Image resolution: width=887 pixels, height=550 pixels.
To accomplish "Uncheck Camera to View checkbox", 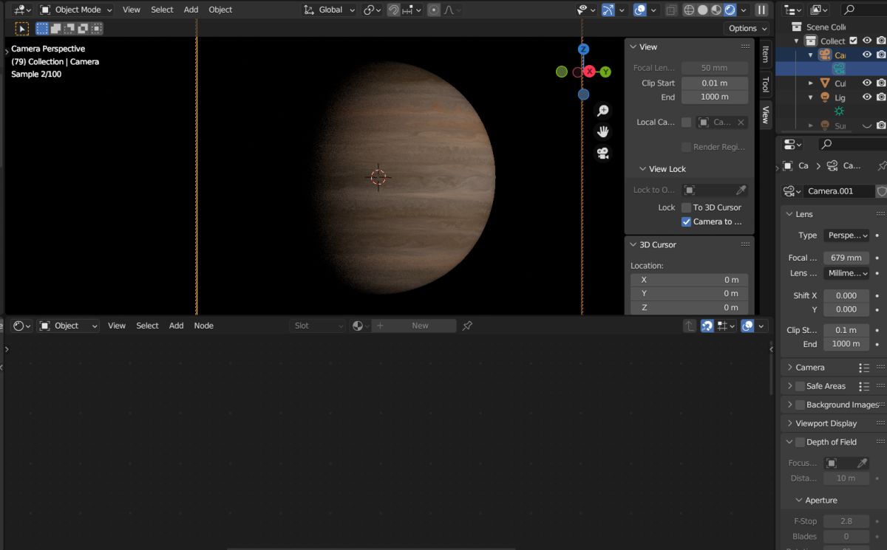I will (x=687, y=221).
